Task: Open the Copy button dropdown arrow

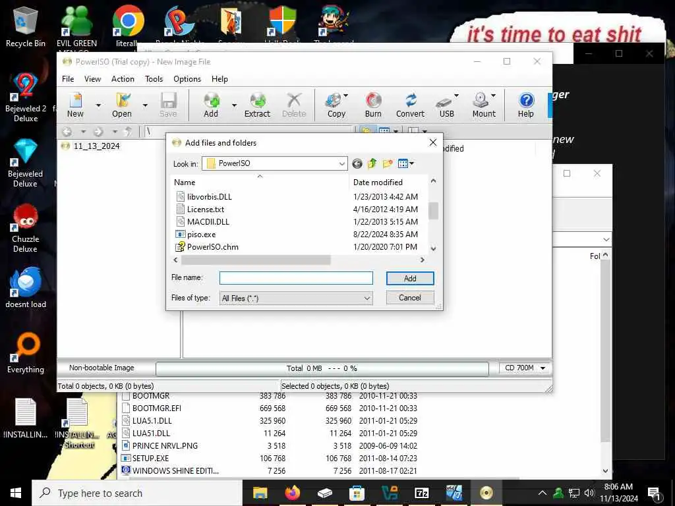Action: [345, 96]
